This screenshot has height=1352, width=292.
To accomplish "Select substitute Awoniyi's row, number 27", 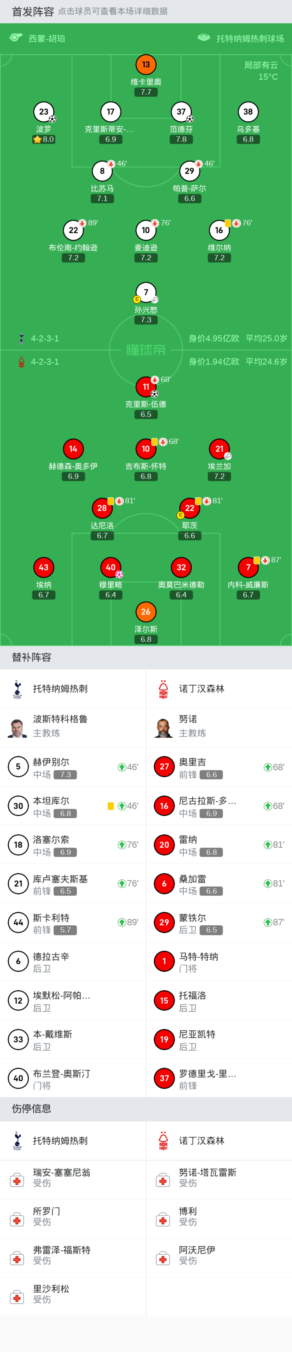I will click(x=219, y=767).
